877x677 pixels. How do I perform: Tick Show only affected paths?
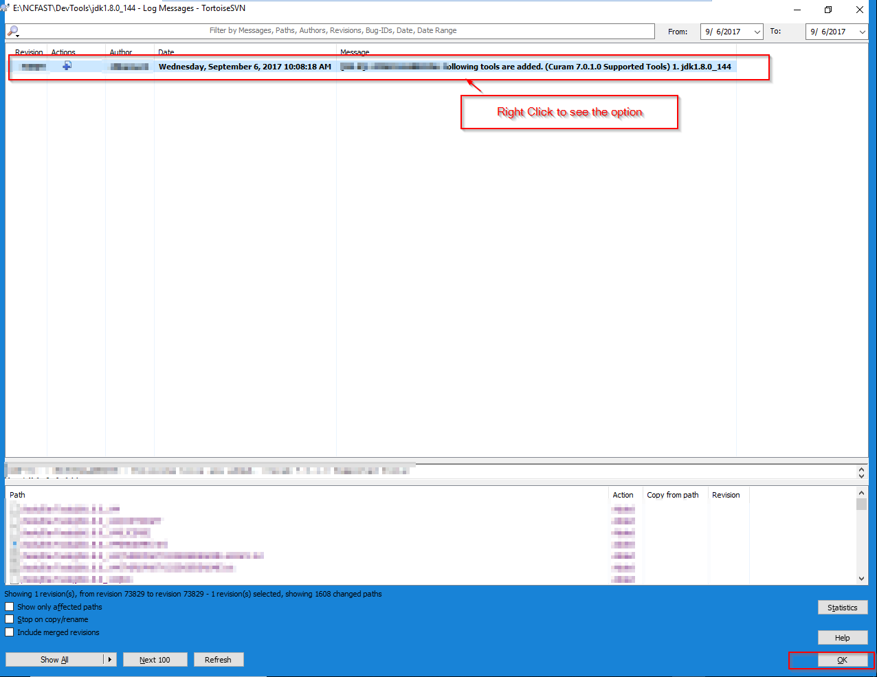[x=10, y=607]
